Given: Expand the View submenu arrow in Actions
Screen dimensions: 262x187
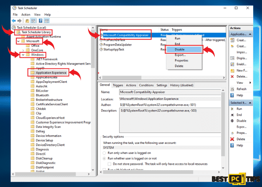Looking at the screenshot, I should tap(250, 82).
